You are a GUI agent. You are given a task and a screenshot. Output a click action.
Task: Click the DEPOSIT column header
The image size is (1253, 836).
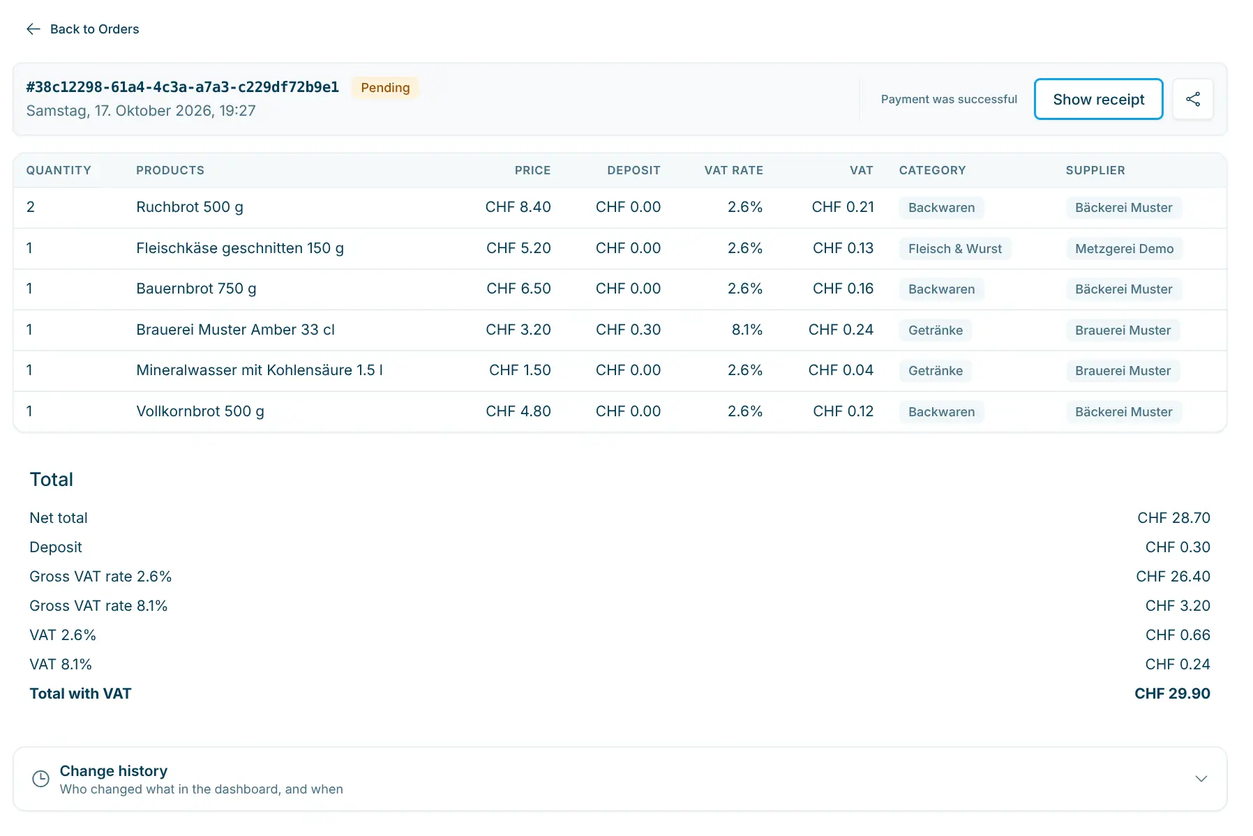pos(633,170)
